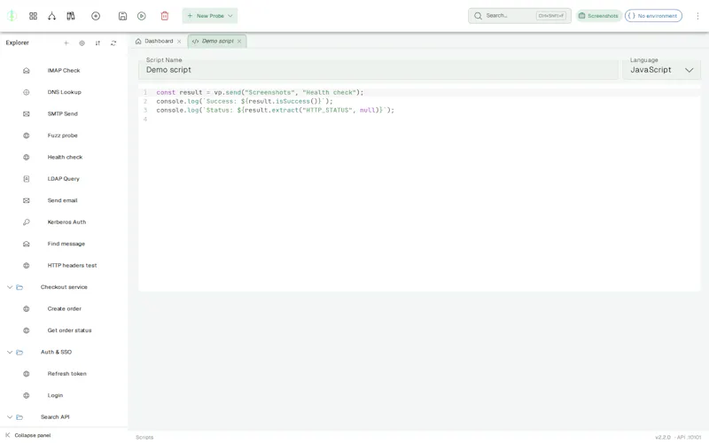Collapse the Checkout service folder chevron

click(x=10, y=287)
